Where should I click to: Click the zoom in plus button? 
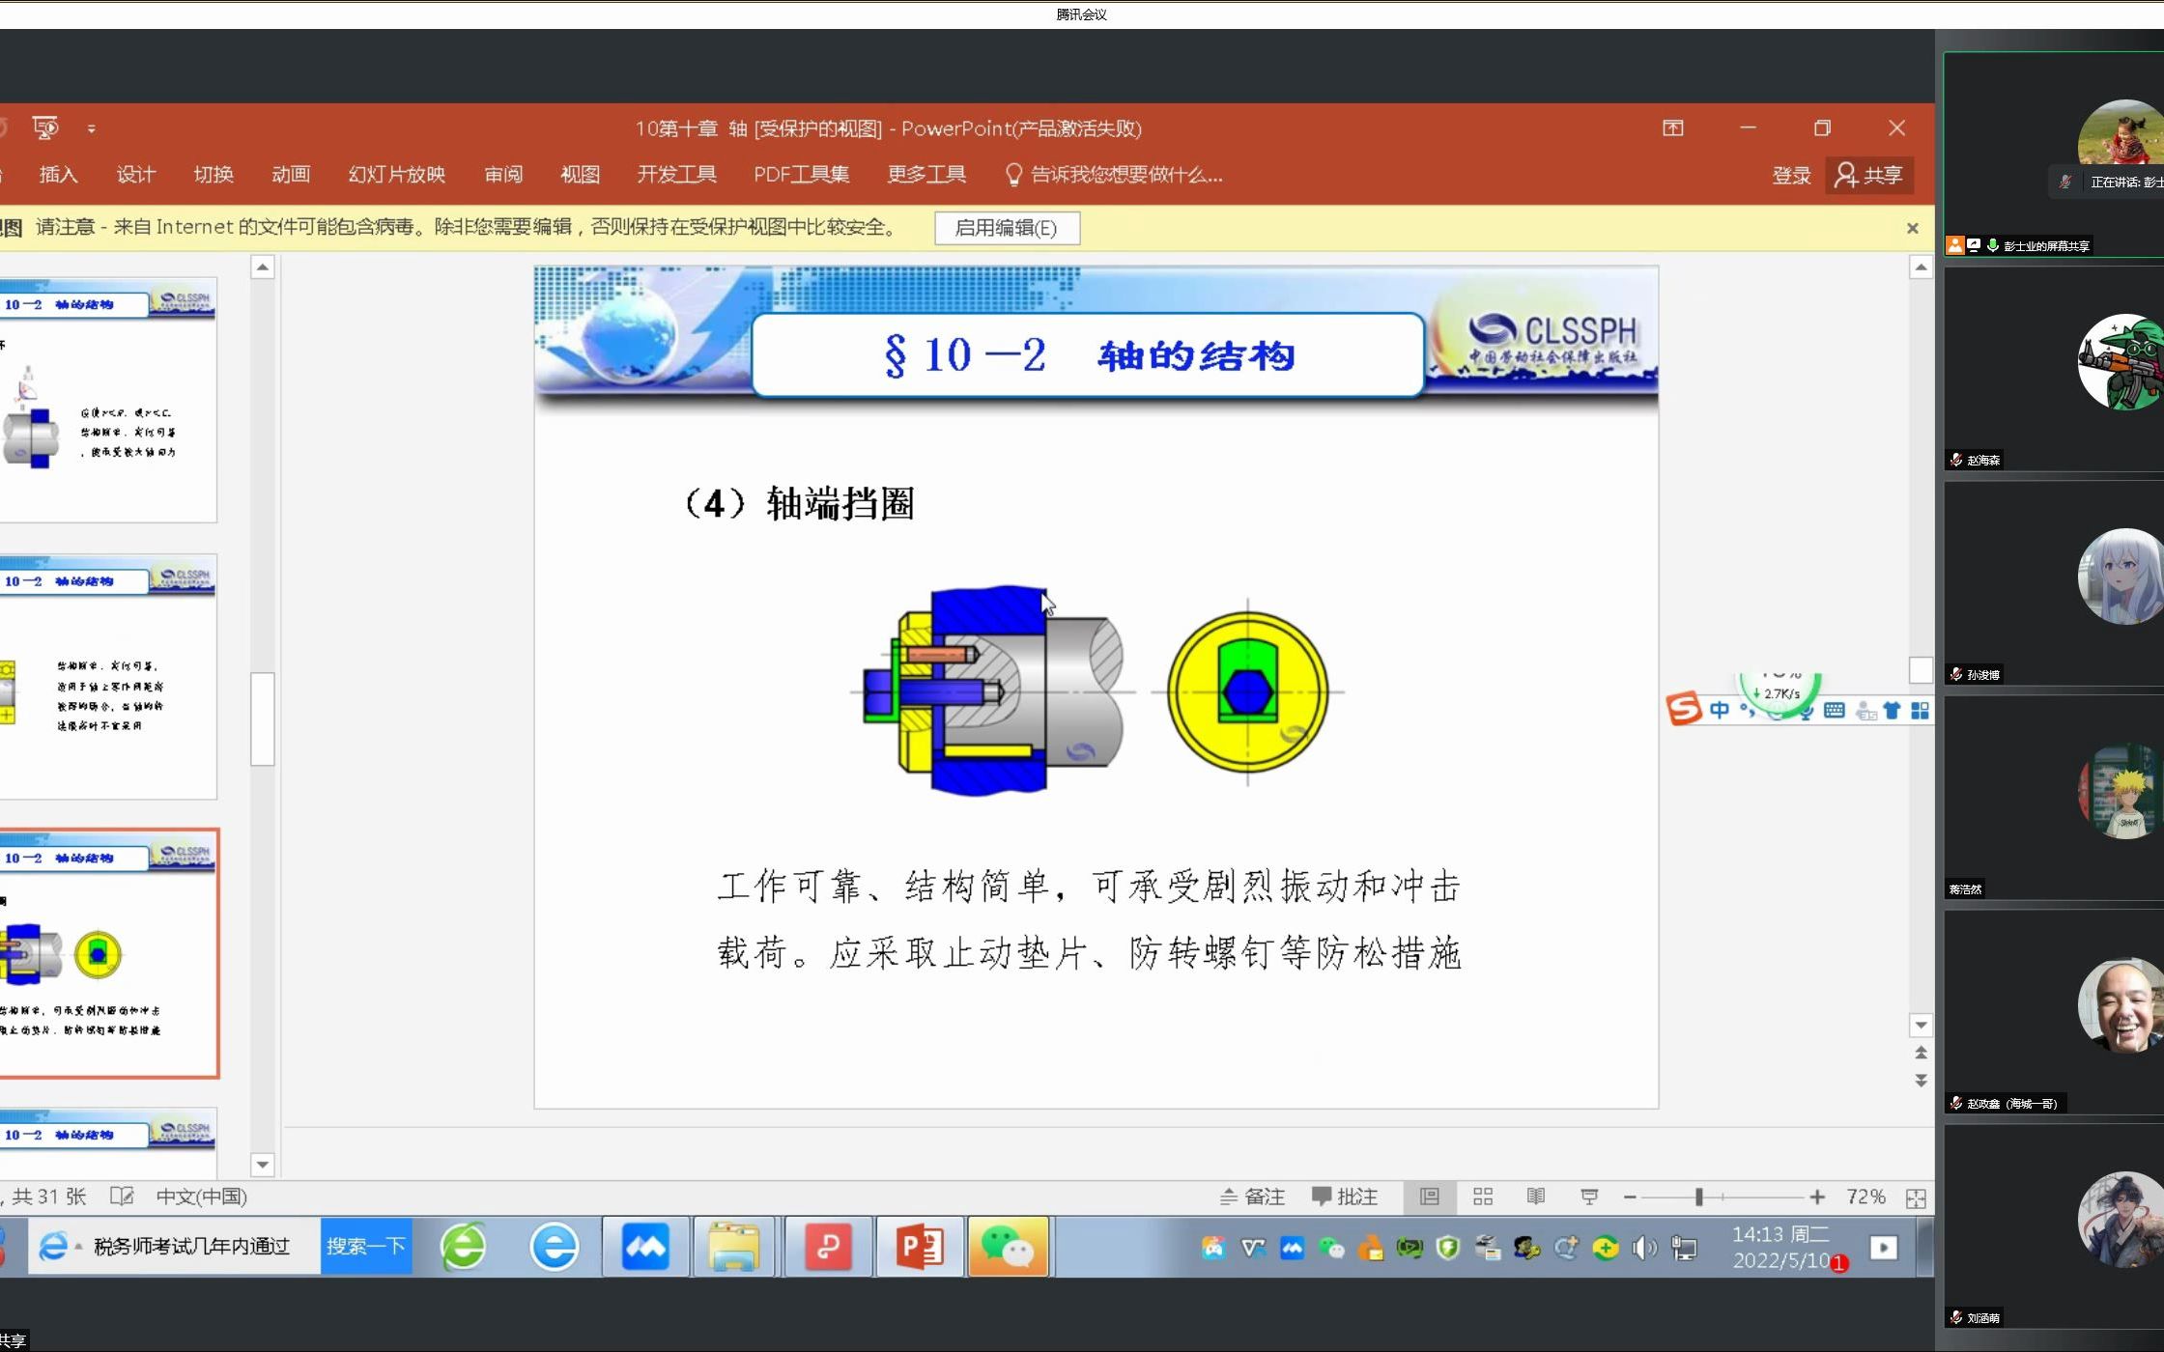click(x=1817, y=1197)
